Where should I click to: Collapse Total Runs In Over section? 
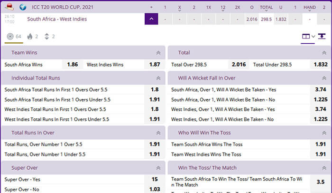[x=158, y=133]
